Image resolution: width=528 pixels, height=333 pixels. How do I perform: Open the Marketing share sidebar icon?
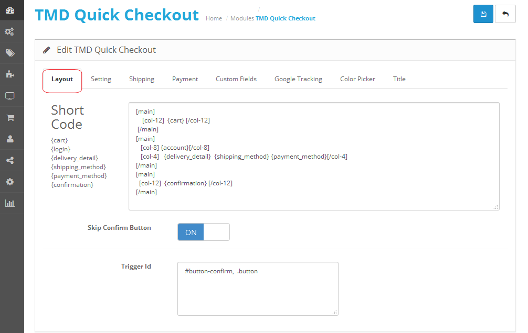pos(10,160)
